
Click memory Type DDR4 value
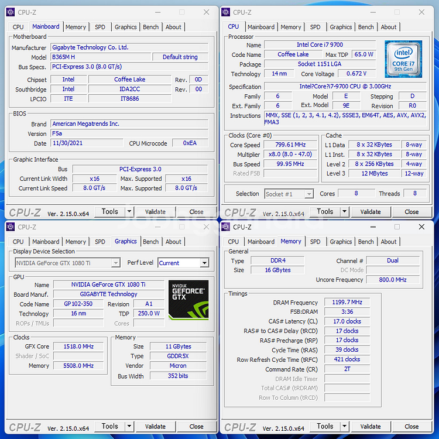click(277, 260)
